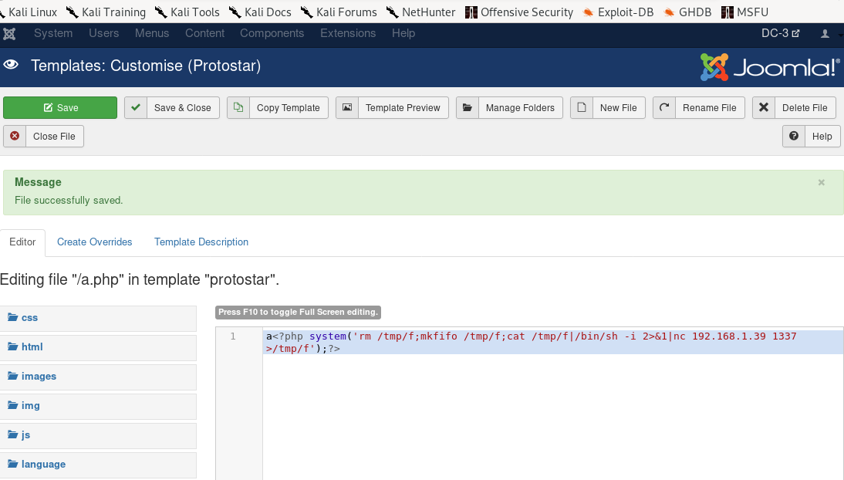Click the green Save button
The image size is (844, 480).
coord(60,108)
